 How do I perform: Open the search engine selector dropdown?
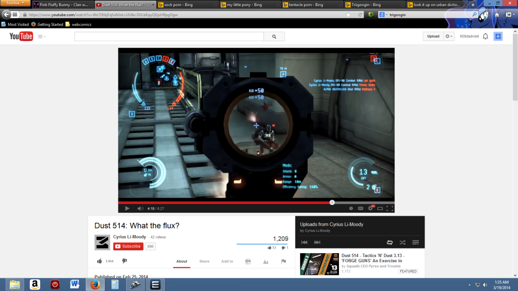point(383,15)
